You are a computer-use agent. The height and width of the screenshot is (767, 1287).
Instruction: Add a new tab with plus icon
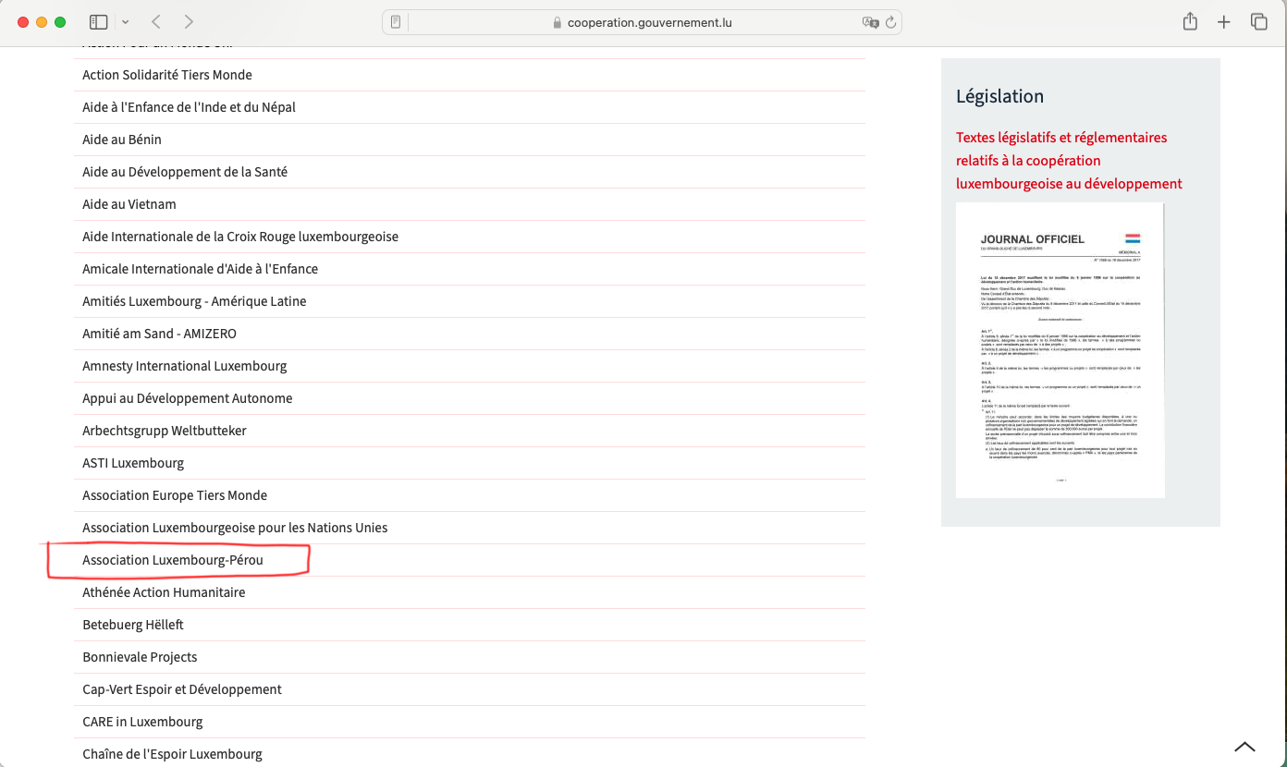pyautogui.click(x=1224, y=22)
